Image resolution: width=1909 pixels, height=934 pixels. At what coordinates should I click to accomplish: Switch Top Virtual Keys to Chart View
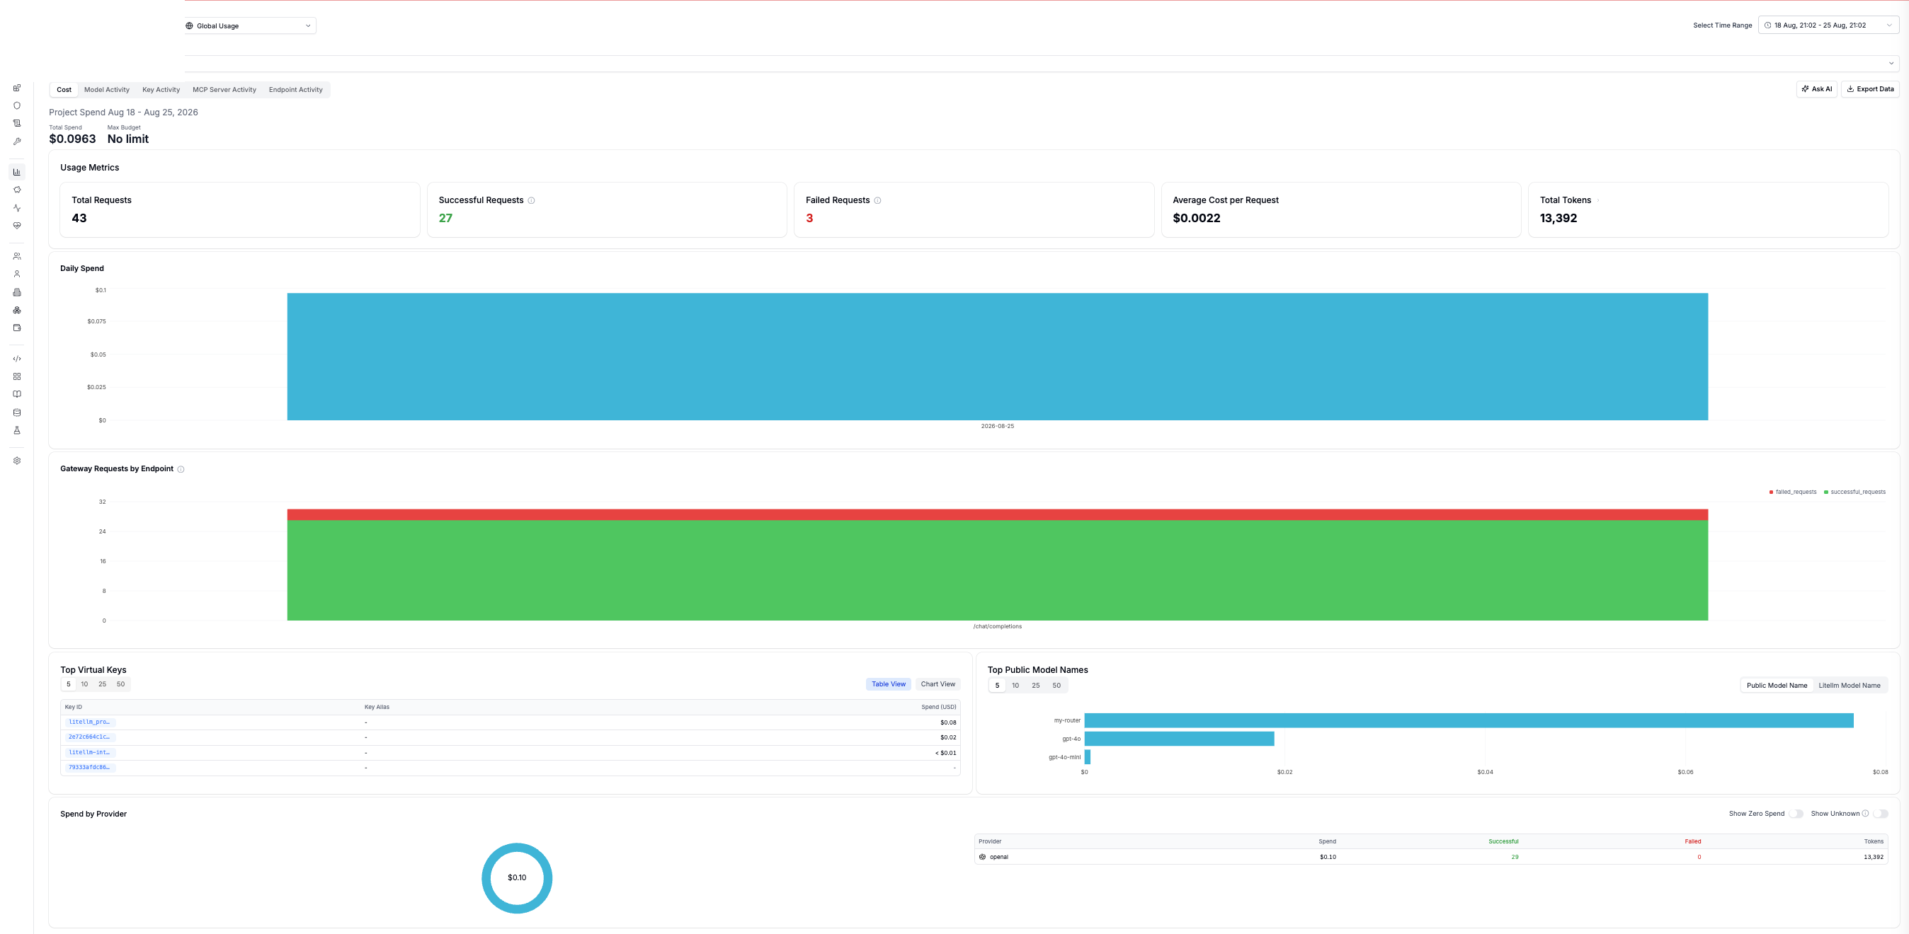point(938,684)
